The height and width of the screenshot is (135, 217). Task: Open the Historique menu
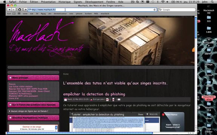[x=64, y=1]
